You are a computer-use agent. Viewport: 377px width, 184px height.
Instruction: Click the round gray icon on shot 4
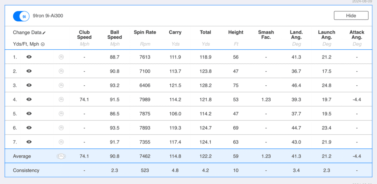point(61,99)
